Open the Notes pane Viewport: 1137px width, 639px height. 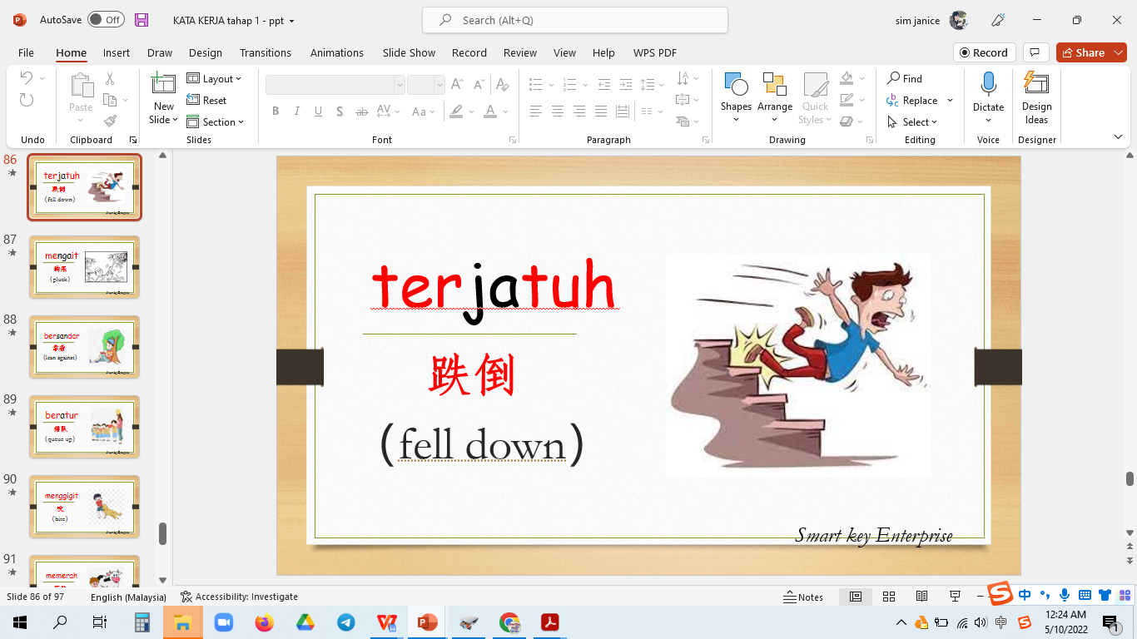tap(804, 597)
